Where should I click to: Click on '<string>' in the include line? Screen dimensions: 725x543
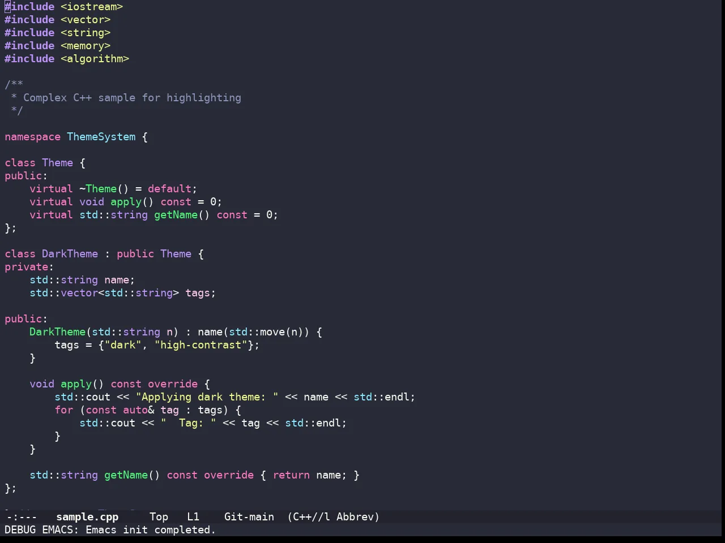(x=86, y=33)
